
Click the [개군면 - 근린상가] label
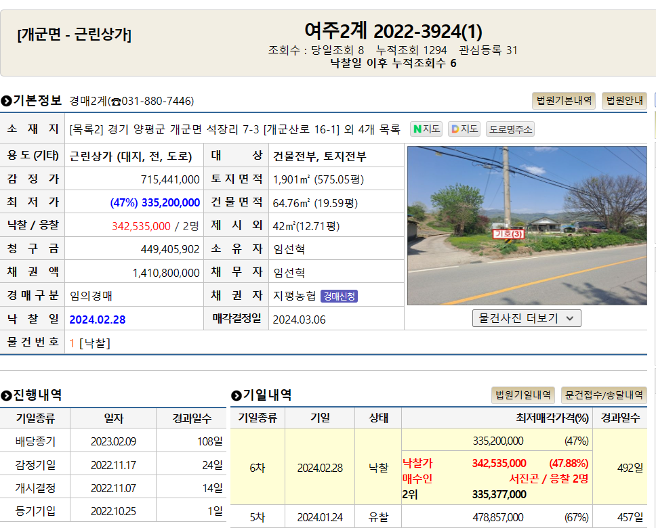coord(74,35)
